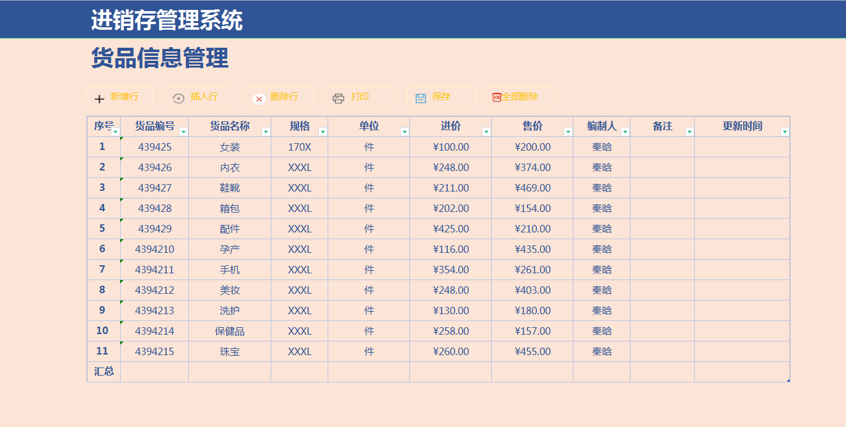Viewport: 846px width, 427px height.
Task: Click the plus icon on 新增行
Action: [99, 97]
